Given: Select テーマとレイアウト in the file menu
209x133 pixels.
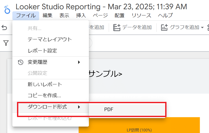Looking at the screenshot, I should 51,40.
